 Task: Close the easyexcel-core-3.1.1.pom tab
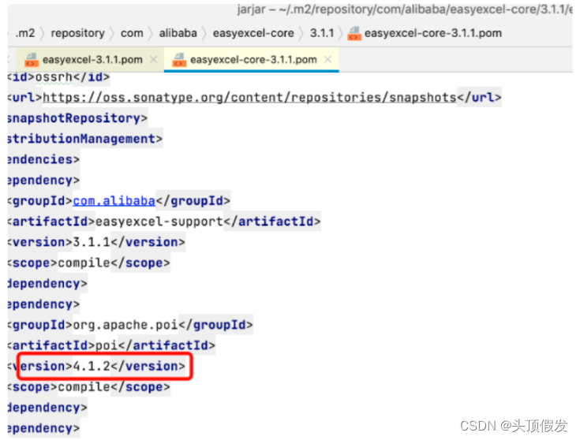[327, 59]
